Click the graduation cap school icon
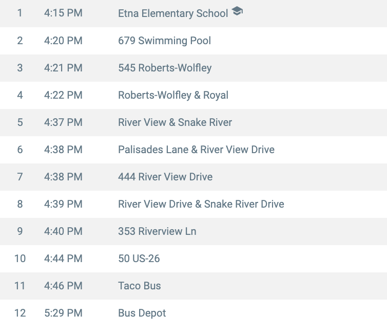 [x=237, y=11]
